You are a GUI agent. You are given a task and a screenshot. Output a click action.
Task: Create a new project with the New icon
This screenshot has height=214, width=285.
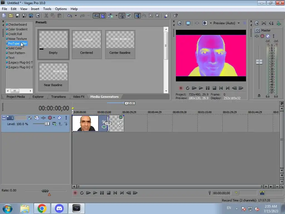point(4,16)
